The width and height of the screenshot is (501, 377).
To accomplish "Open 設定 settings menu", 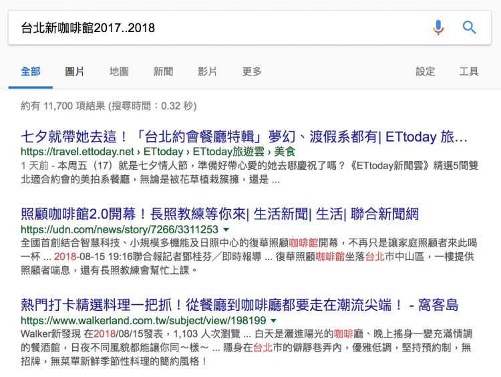I will (426, 72).
